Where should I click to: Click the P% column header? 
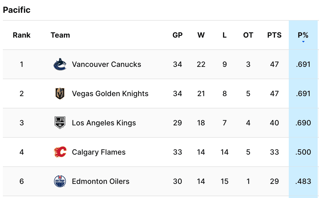[x=303, y=35]
